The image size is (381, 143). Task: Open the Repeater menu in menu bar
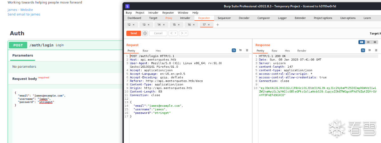[x=168, y=13]
